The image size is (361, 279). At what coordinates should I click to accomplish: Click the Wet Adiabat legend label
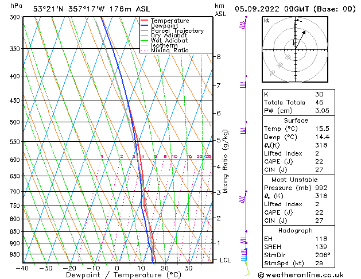point(169,41)
